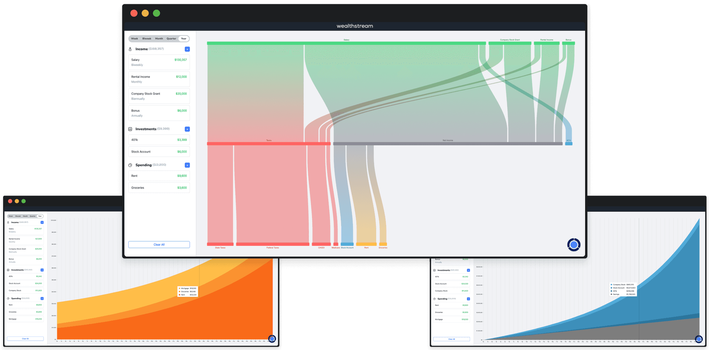This screenshot has height=350, width=710.
Task: Open the circular chart button in spending-chart window
Action: tap(272, 339)
